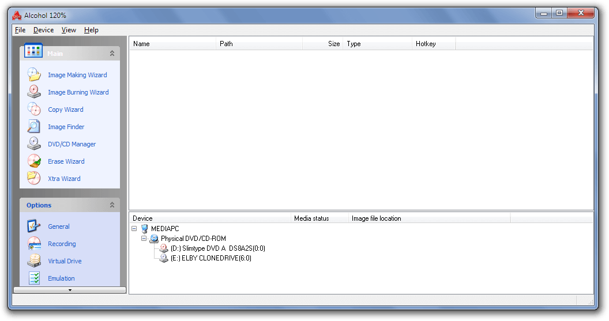Select Physical DVD/CD-ROM tree item
This screenshot has height=321, width=609.
point(193,239)
